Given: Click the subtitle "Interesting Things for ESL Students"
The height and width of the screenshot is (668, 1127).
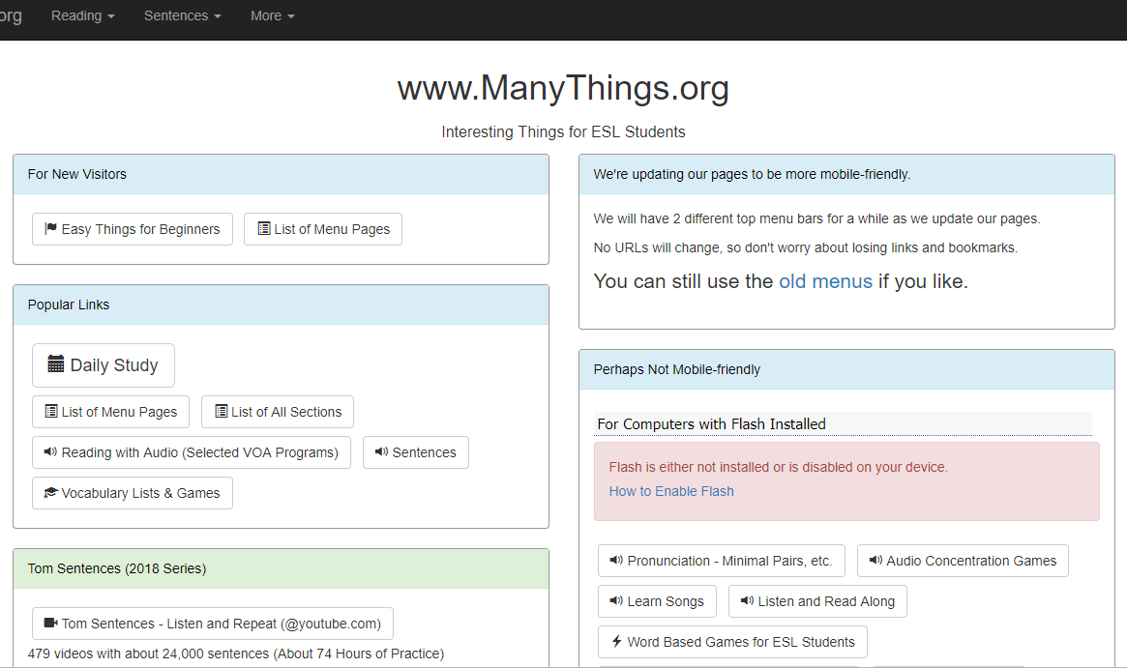Looking at the screenshot, I should click(x=563, y=132).
